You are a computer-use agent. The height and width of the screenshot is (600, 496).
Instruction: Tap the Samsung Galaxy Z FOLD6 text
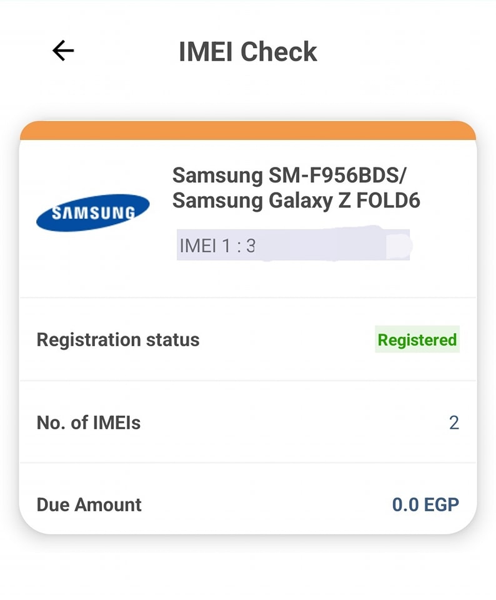tap(296, 201)
